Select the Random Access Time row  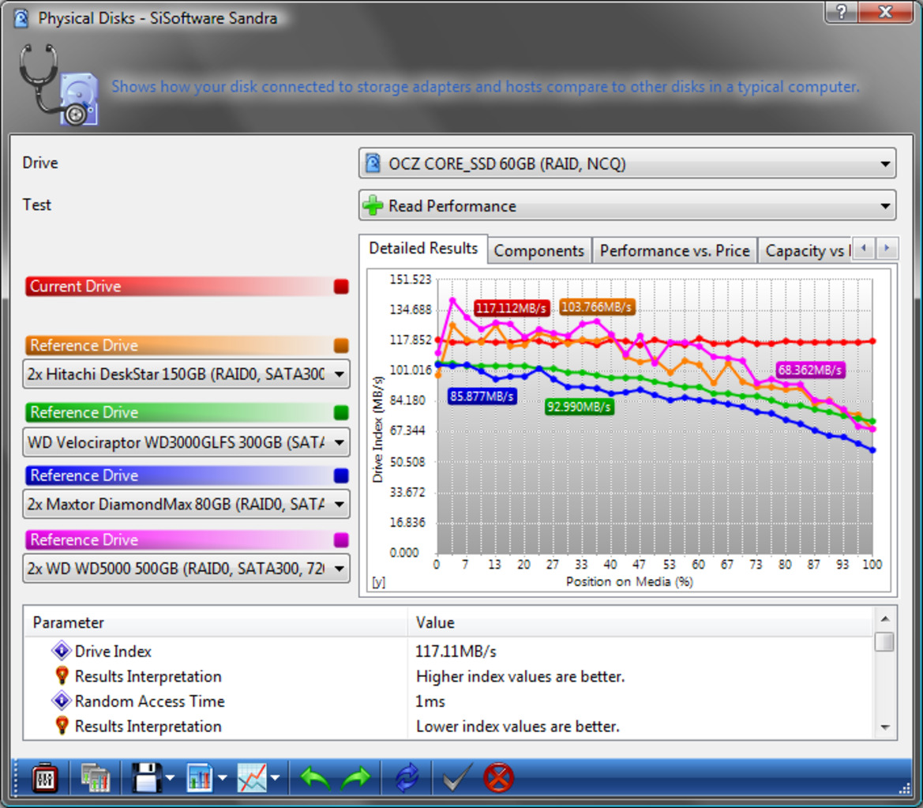pos(448,701)
